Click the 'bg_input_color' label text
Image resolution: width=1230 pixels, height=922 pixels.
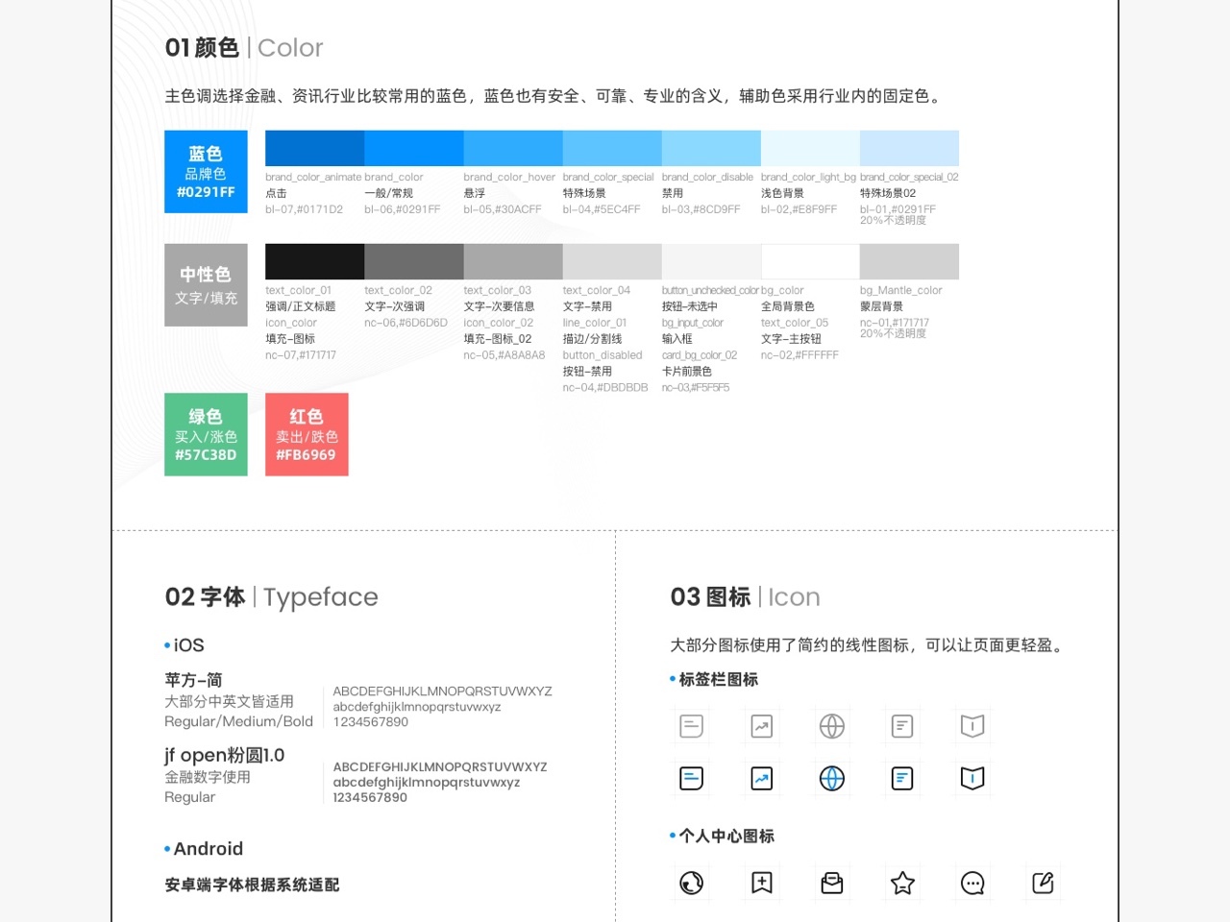point(693,323)
